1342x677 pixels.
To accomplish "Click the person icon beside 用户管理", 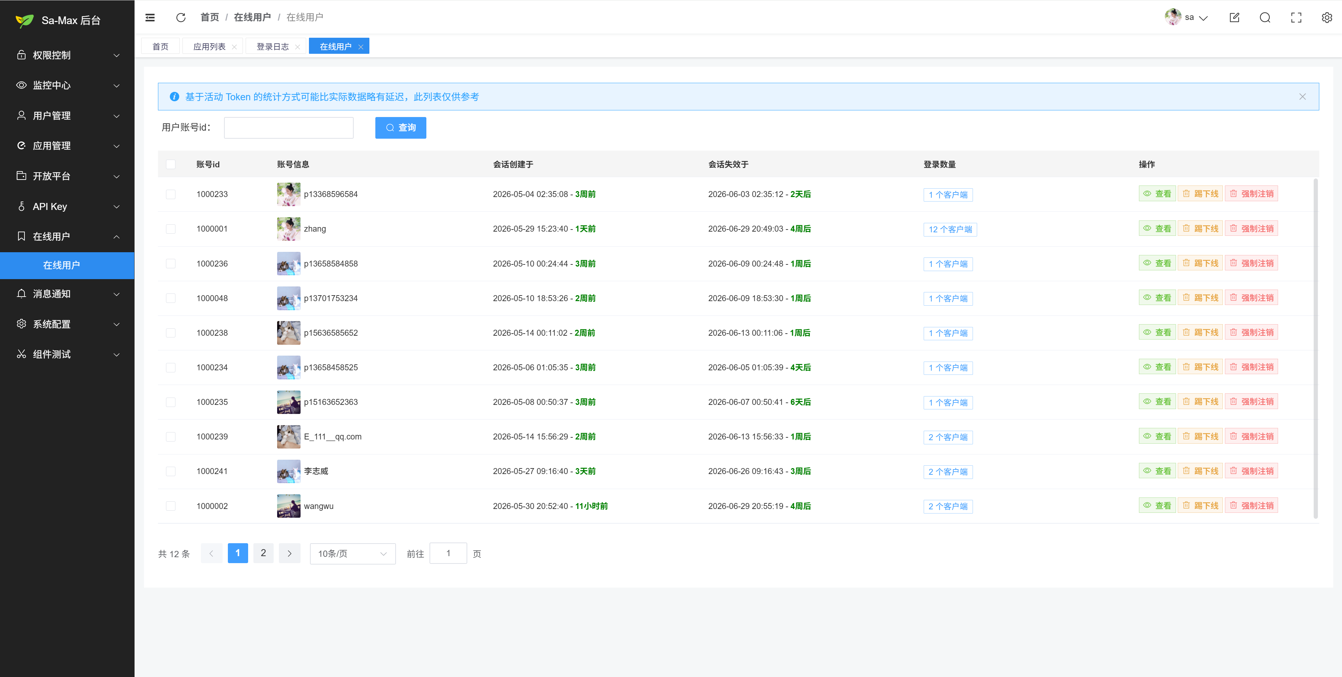I will pos(21,115).
